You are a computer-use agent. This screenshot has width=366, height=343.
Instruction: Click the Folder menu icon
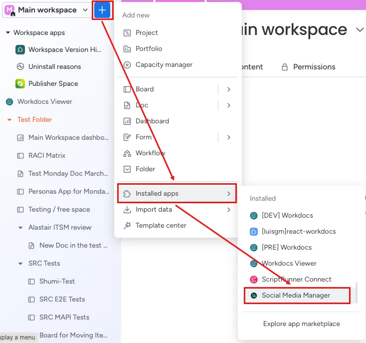127,169
